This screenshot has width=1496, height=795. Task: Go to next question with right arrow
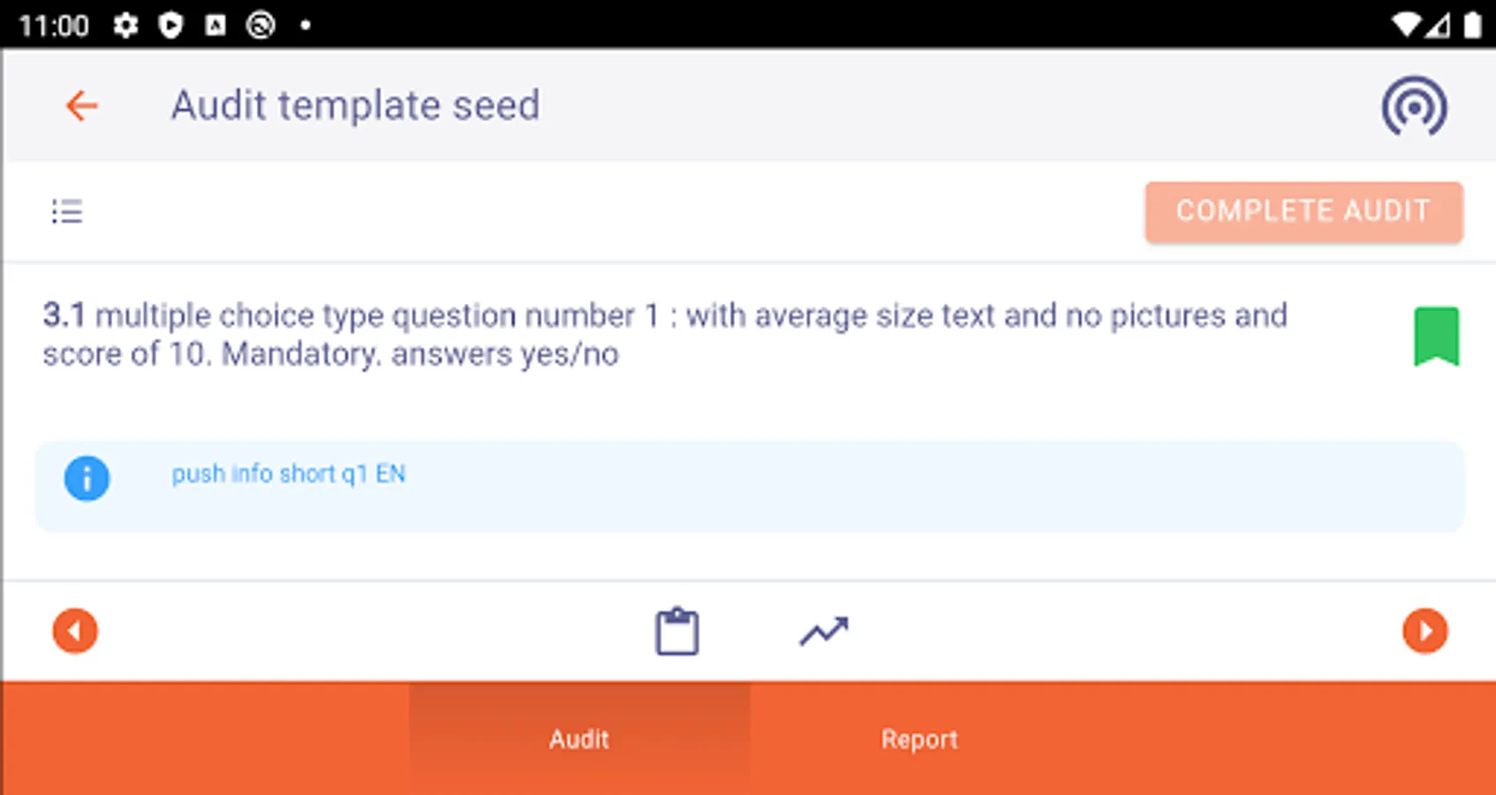point(1424,630)
